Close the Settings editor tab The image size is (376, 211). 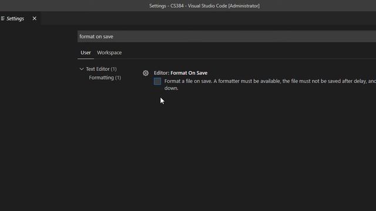coord(35,18)
